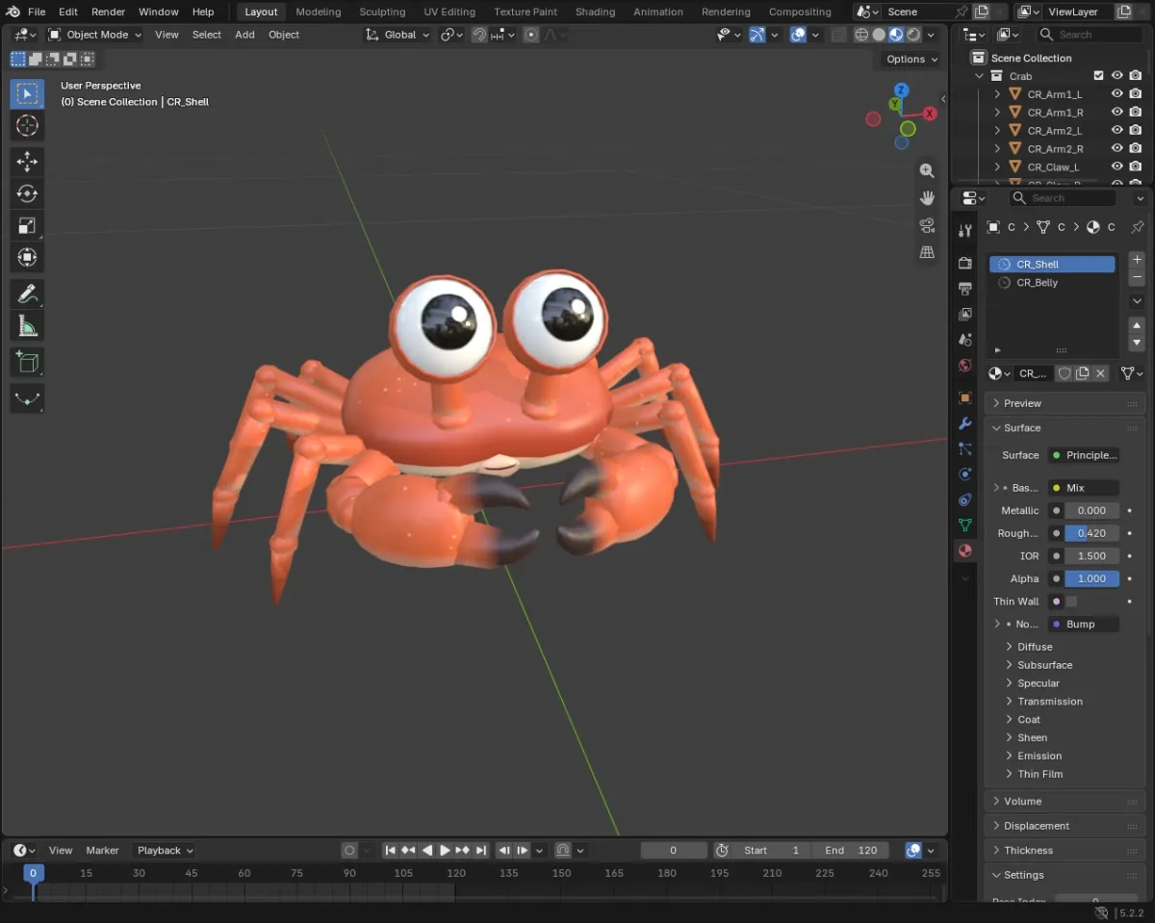Toggle viewport overlays button
Viewport: 1155px width, 923px height.
(798, 35)
